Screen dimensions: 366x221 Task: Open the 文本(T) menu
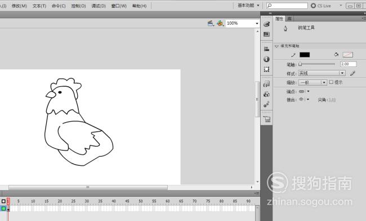coord(39,6)
